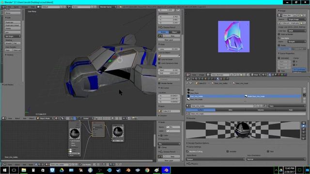The width and height of the screenshot is (310, 174).
Task: Click the viewport shading icon in 3D header
Action: 57,118
